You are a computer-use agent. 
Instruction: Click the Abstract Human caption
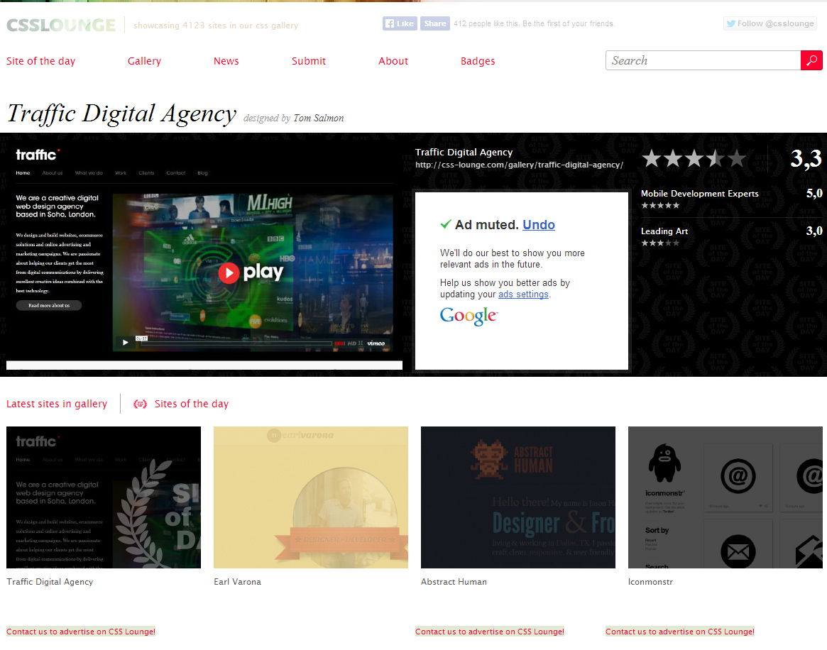point(454,581)
